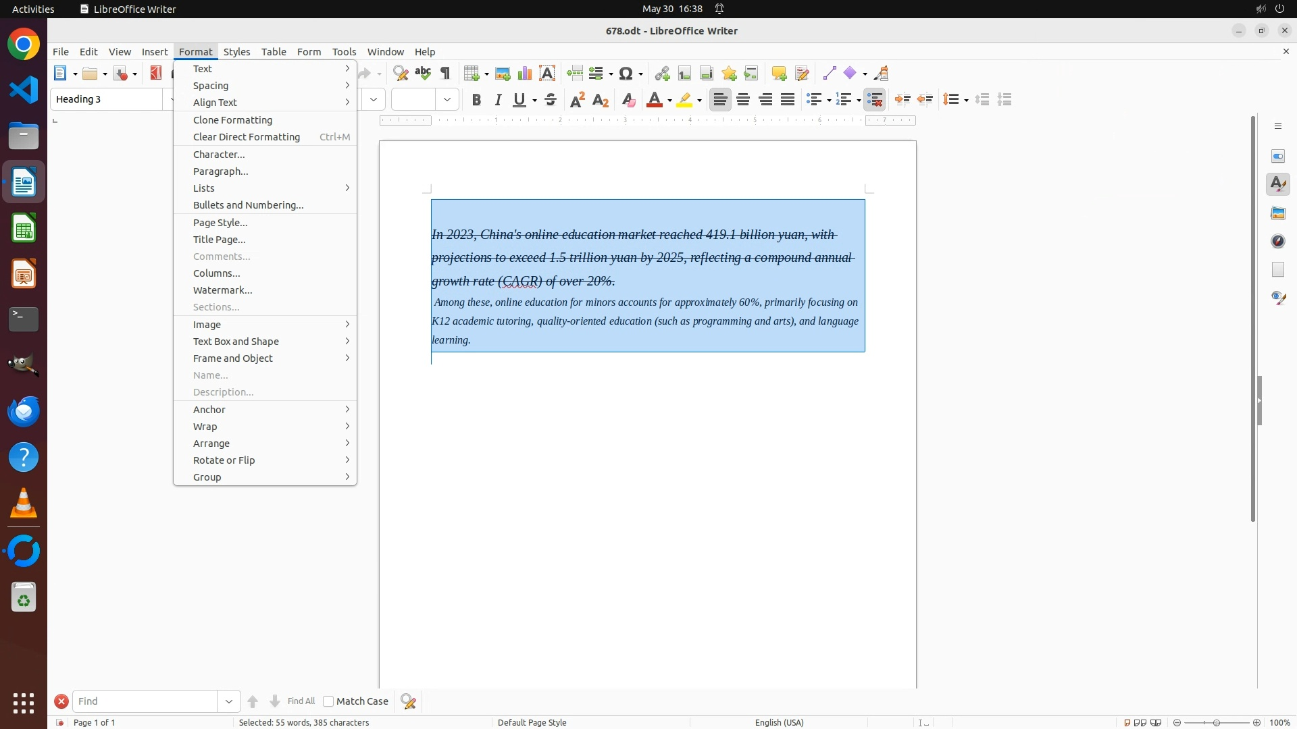Image resolution: width=1297 pixels, height=729 pixels.
Task: Click the zoom slider in status bar
Action: [1217, 723]
